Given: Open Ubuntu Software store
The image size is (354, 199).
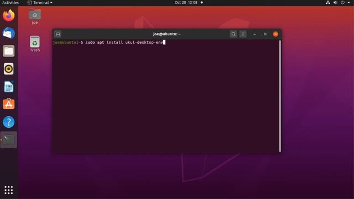Looking at the screenshot, I should coord(9,104).
